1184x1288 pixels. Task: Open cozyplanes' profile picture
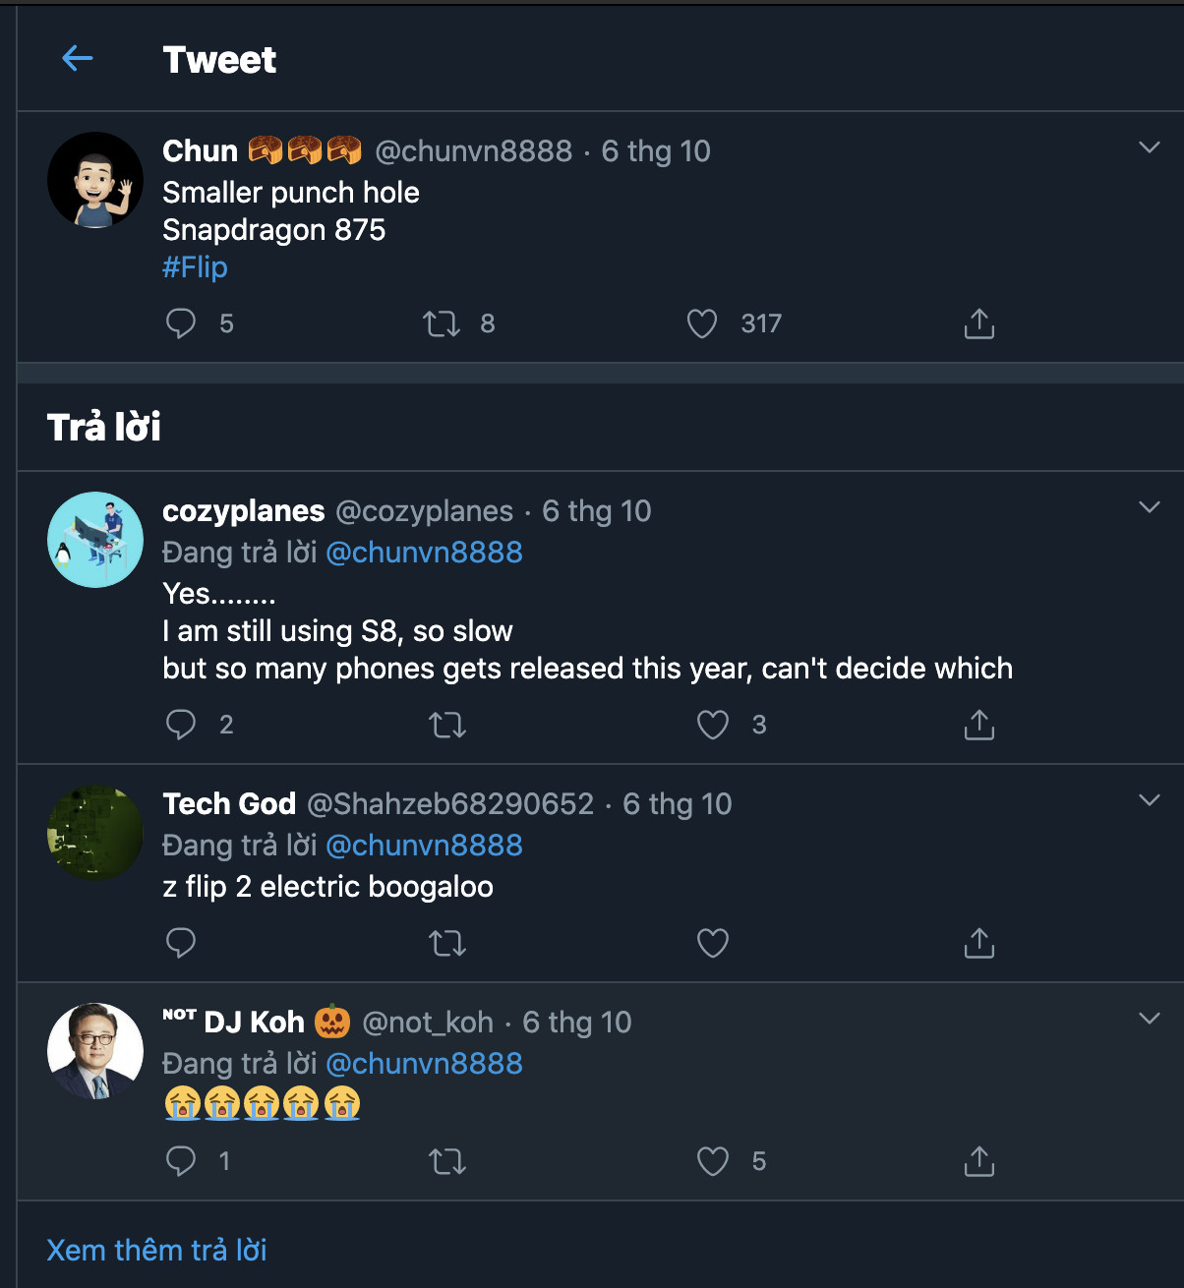95,540
